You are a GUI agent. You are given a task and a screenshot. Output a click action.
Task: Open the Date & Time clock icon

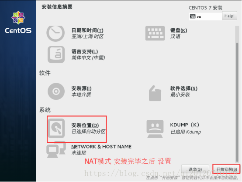tap(55, 34)
